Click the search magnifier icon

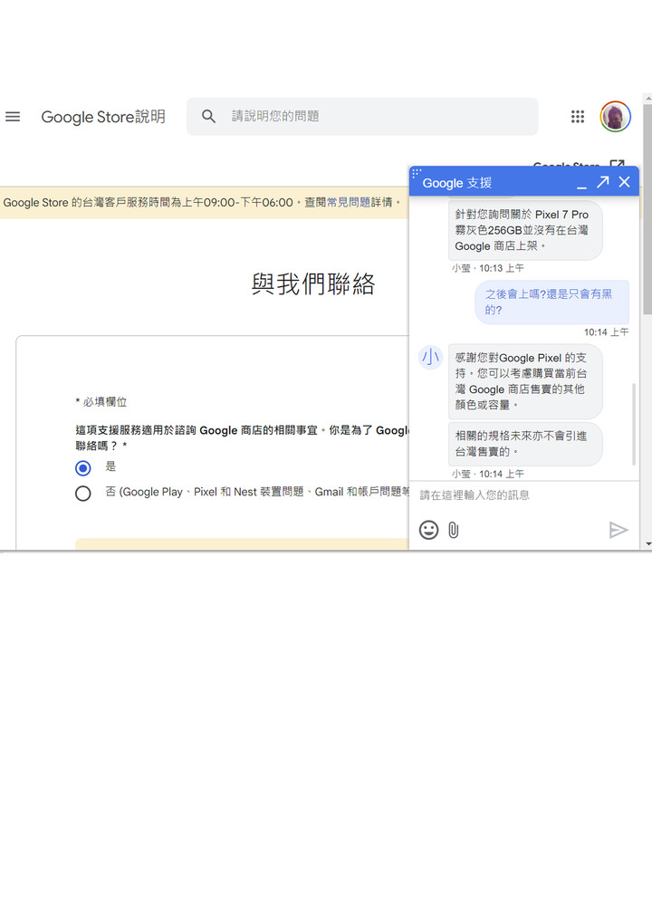208,117
